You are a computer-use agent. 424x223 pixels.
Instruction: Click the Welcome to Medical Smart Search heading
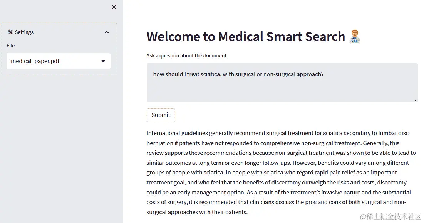246,37
